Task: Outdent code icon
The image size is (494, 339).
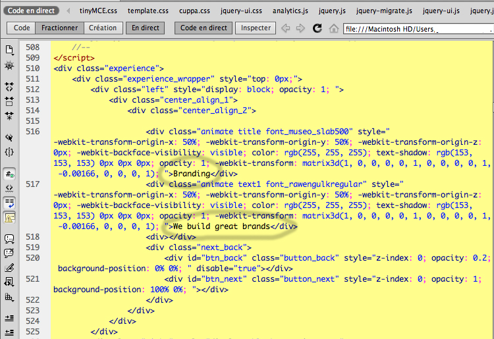Action: pos(9,332)
